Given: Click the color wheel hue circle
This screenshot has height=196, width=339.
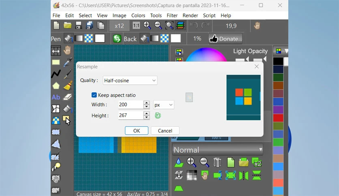Looking at the screenshot, I should click(x=206, y=55).
